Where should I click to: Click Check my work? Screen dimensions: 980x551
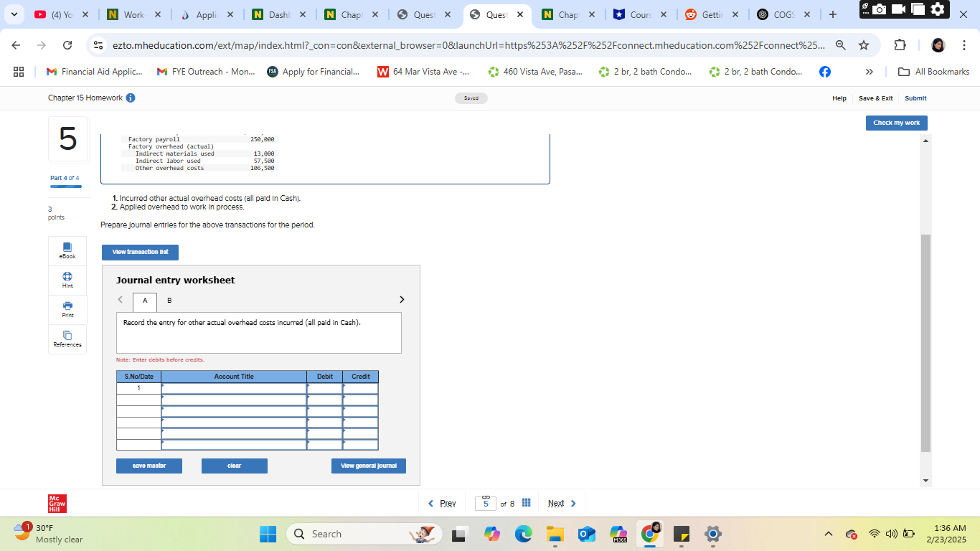896,123
